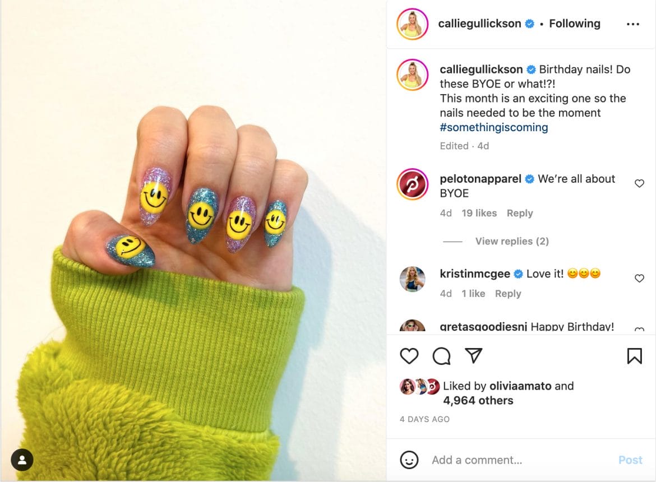This screenshot has height=482, width=656.
Task: Open kristinmcgee's profile avatar
Action: (x=413, y=279)
